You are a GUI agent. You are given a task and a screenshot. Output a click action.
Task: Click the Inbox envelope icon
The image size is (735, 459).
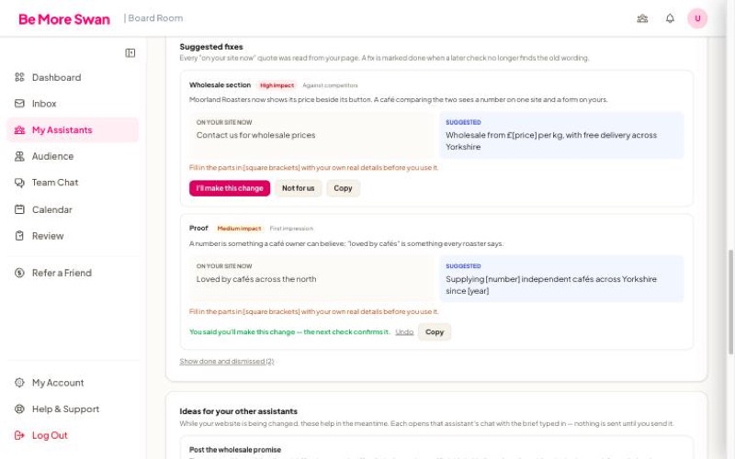(19, 104)
